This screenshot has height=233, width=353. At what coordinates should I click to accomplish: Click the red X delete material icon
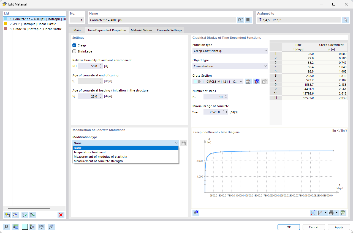click(x=61, y=215)
